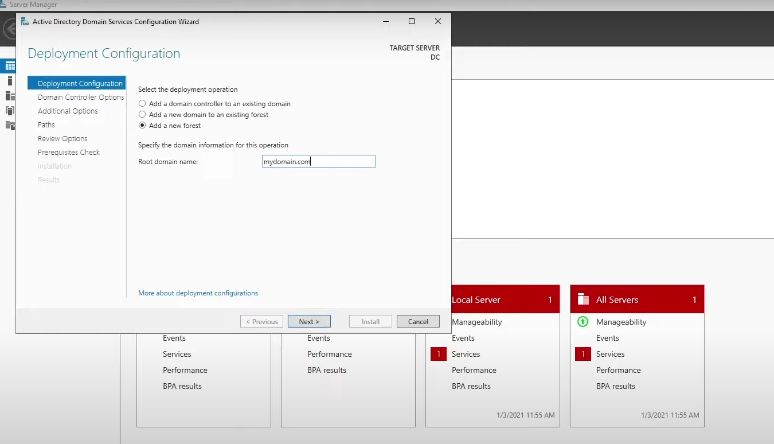Click green Manageability status icon in All Servers
774x444 pixels.
click(583, 322)
